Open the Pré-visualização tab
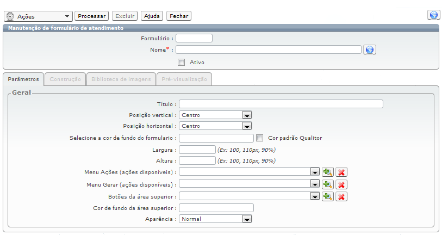Viewport: 442px width, 235px height. tap(184, 79)
